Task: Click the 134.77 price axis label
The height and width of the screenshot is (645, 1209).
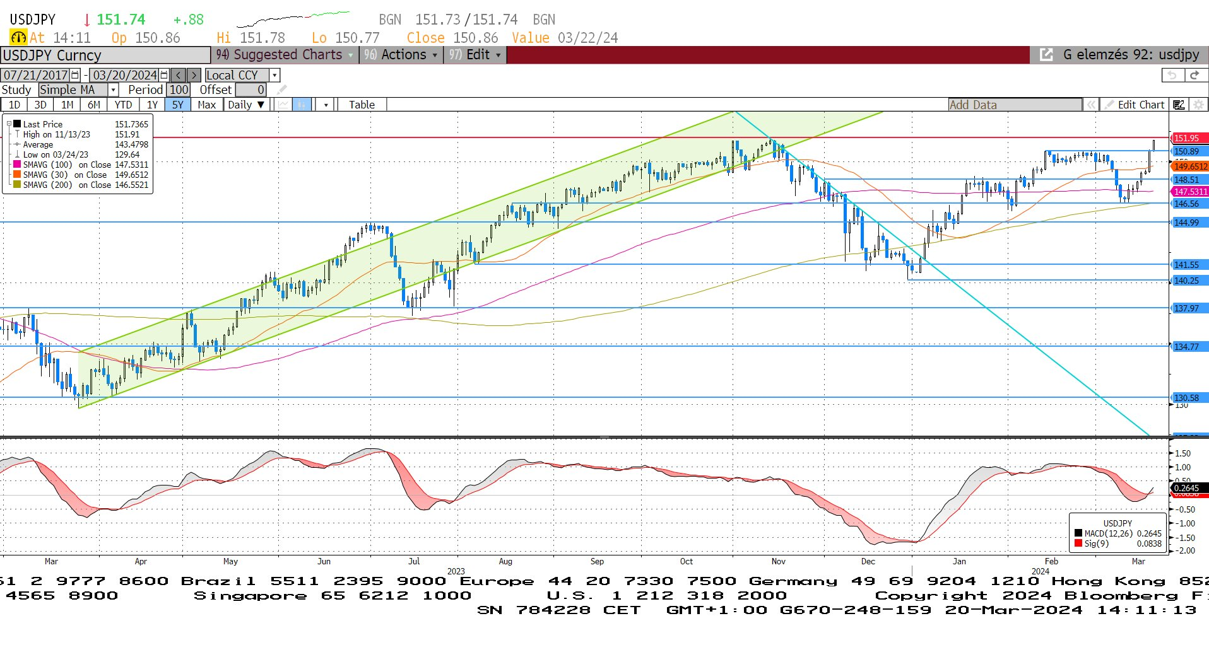Action: pyautogui.click(x=1189, y=347)
